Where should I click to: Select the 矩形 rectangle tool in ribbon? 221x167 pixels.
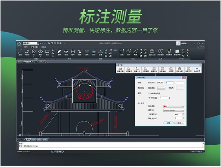click(x=47, y=52)
